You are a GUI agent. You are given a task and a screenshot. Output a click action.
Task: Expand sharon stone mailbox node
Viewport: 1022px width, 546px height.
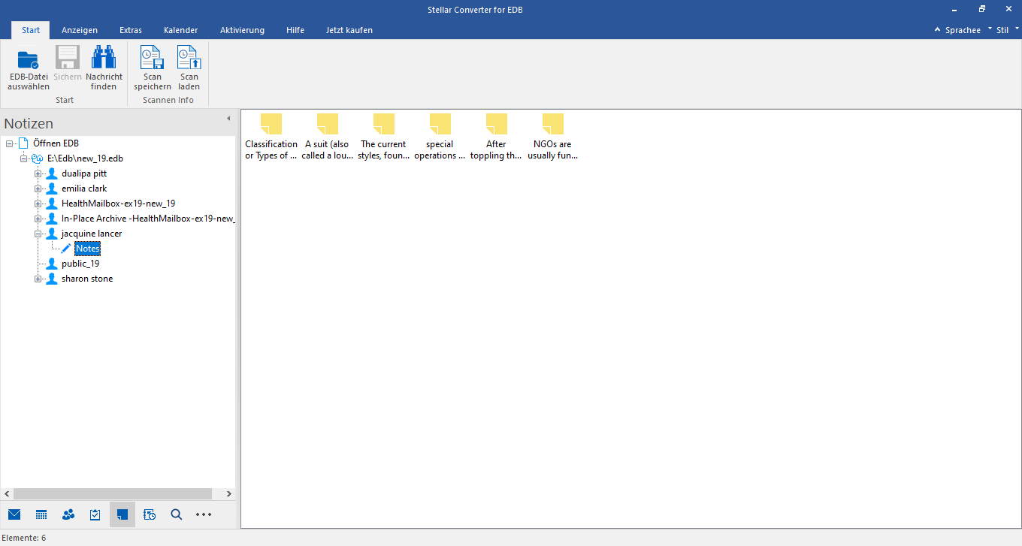[x=38, y=279]
